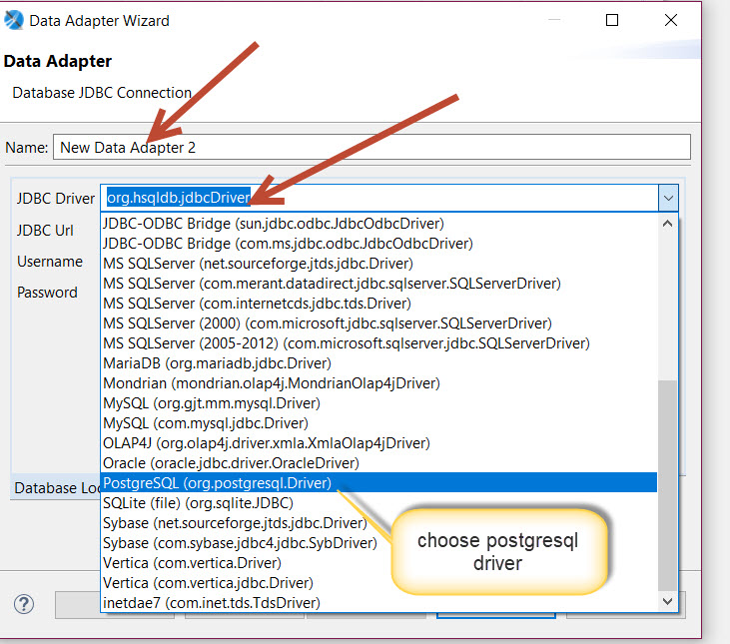Click the help question mark icon
This screenshot has width=730, height=644.
click(x=24, y=604)
